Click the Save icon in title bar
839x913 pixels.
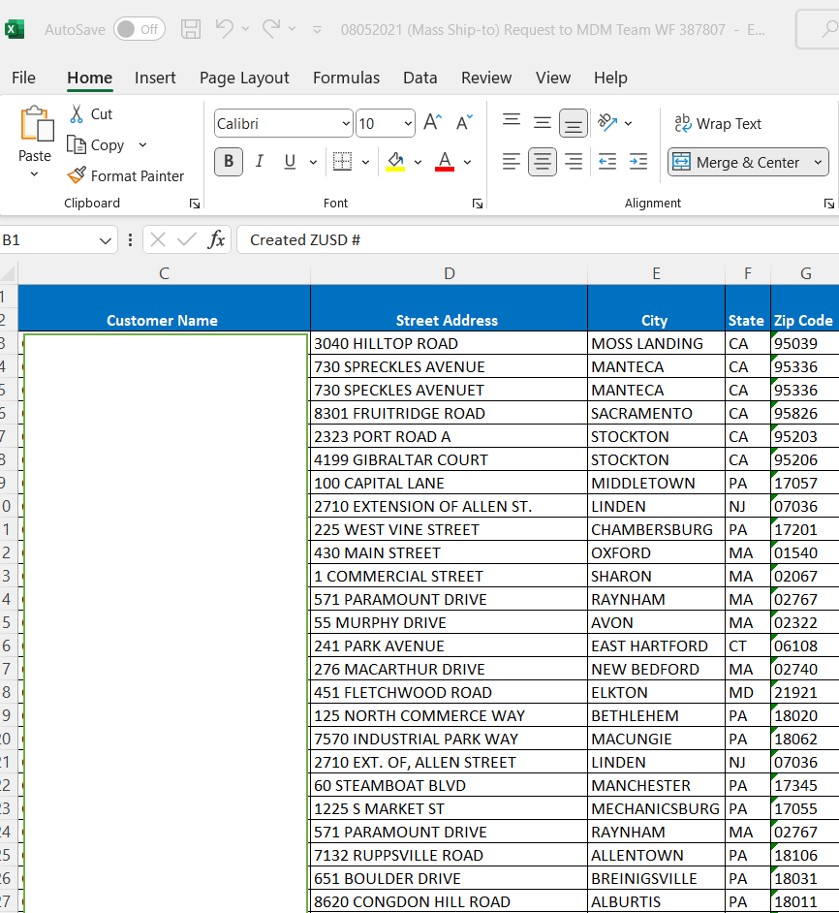[x=191, y=29]
